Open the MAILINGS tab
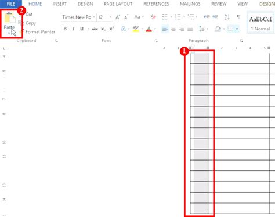This screenshot has width=275, height=217. click(190, 4)
